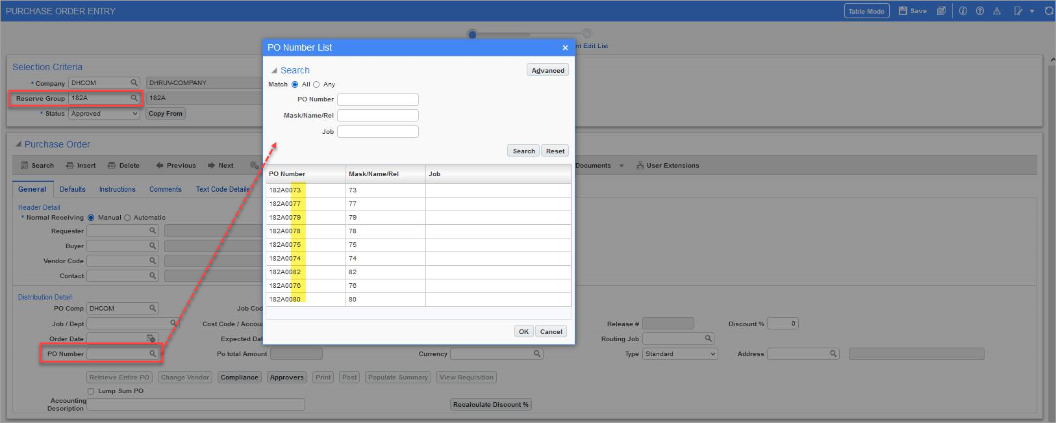The width and height of the screenshot is (1056, 423).
Task: Open the PO Number lookup magnifier
Action: pos(153,353)
